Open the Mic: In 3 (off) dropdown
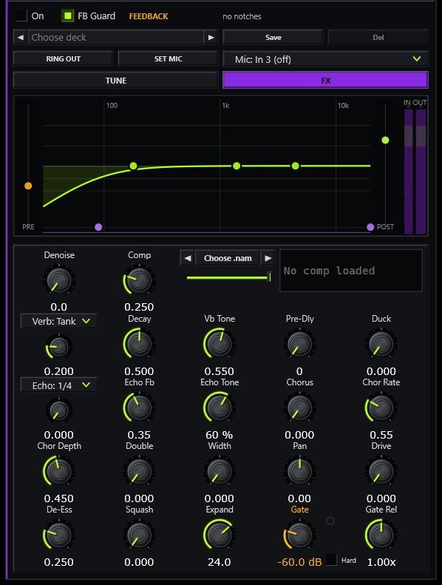This screenshot has height=585, width=442. [x=325, y=59]
